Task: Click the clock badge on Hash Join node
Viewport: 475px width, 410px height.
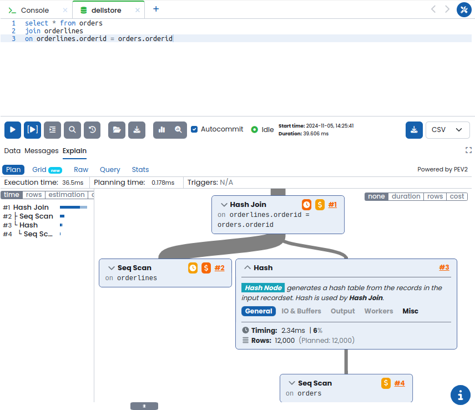Action: pyautogui.click(x=306, y=205)
